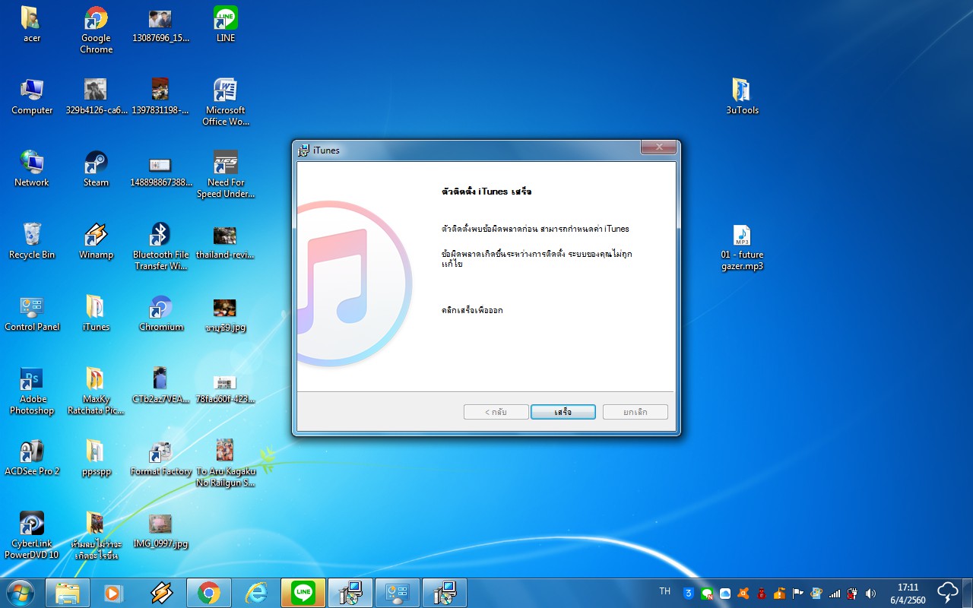Image resolution: width=973 pixels, height=608 pixels.
Task: Select the Google Chrome desktop shortcut
Action: tap(96, 30)
